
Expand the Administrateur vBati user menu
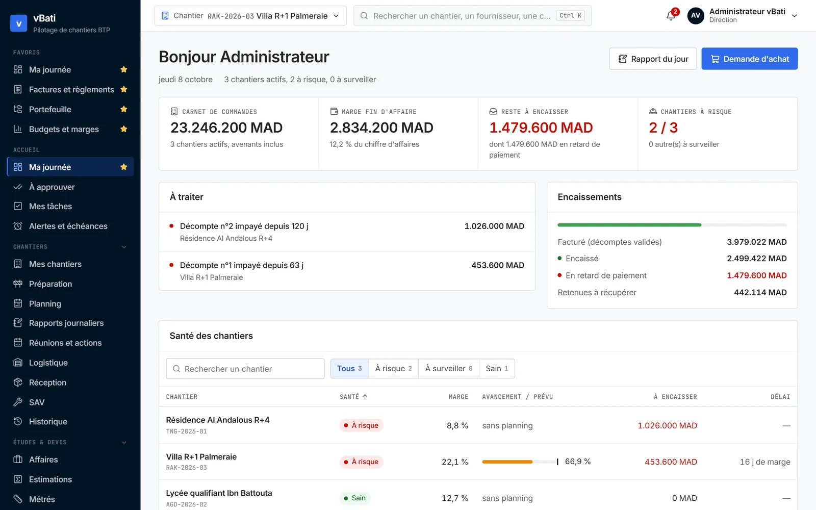click(743, 16)
